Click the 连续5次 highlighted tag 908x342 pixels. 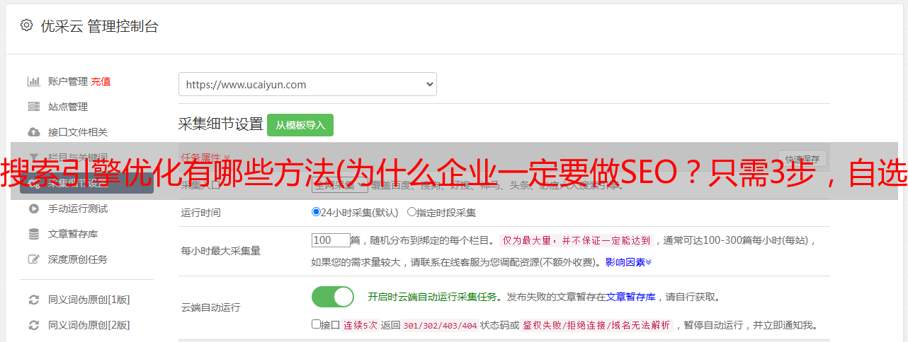(360, 326)
